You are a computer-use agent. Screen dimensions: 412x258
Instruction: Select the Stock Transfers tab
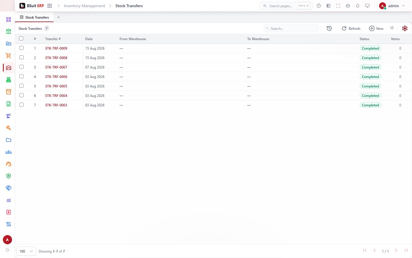(x=34, y=17)
